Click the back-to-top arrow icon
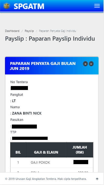Screen dimensions: 104x185 point(97,179)
